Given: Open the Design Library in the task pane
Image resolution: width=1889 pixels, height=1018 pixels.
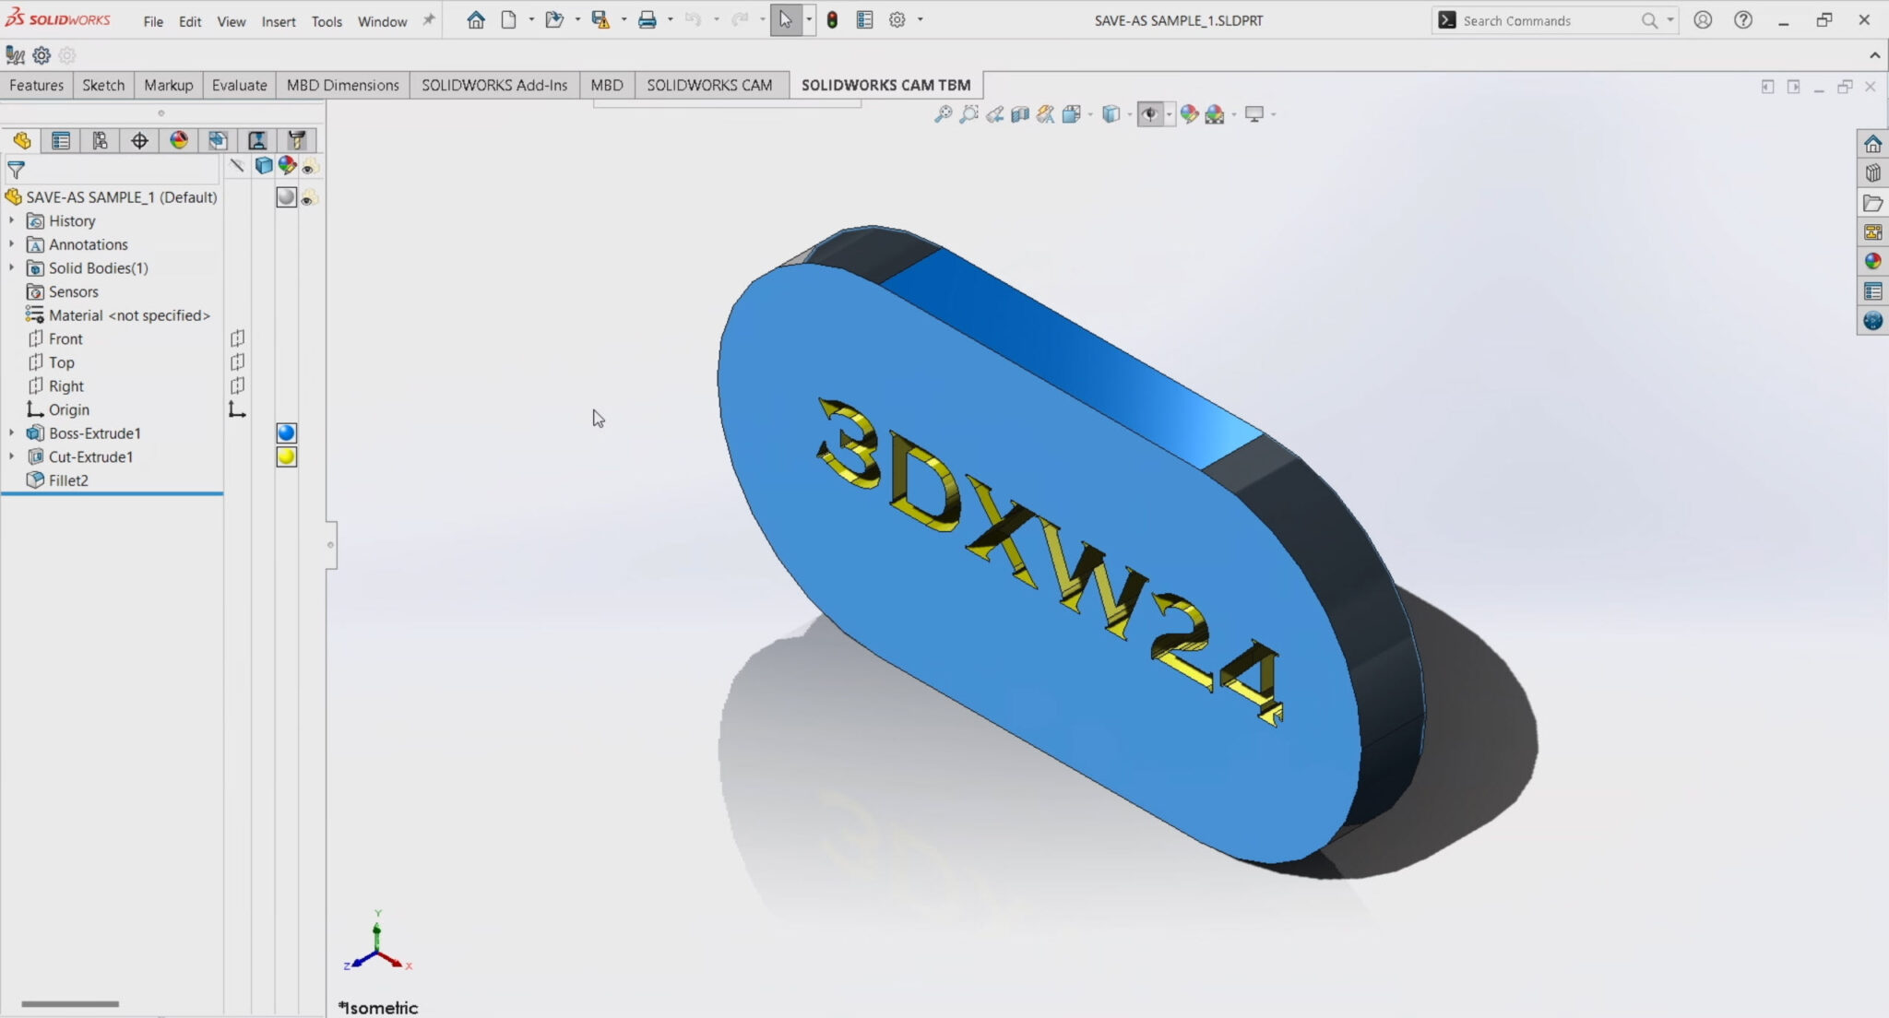Looking at the screenshot, I should [x=1873, y=172].
